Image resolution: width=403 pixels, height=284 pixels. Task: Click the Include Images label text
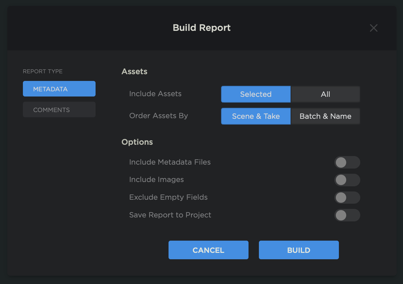point(156,180)
